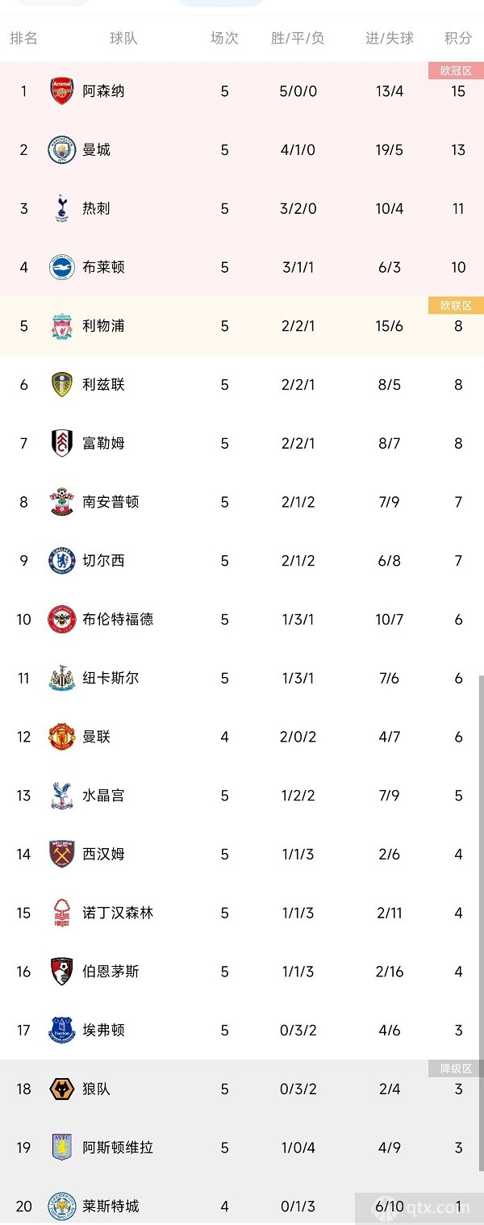This screenshot has width=484, height=1225.
Task: Click the 欧联区 label tag
Action: click(x=456, y=306)
